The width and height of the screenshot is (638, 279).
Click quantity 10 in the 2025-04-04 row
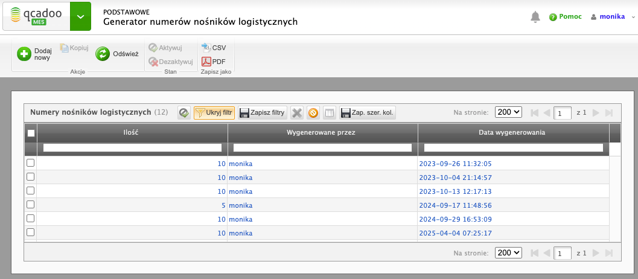[x=222, y=233]
